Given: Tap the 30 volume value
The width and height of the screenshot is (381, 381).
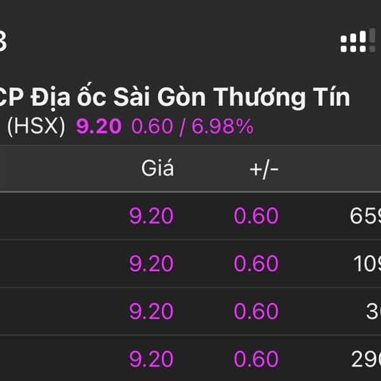Looking at the screenshot, I should point(373,311).
